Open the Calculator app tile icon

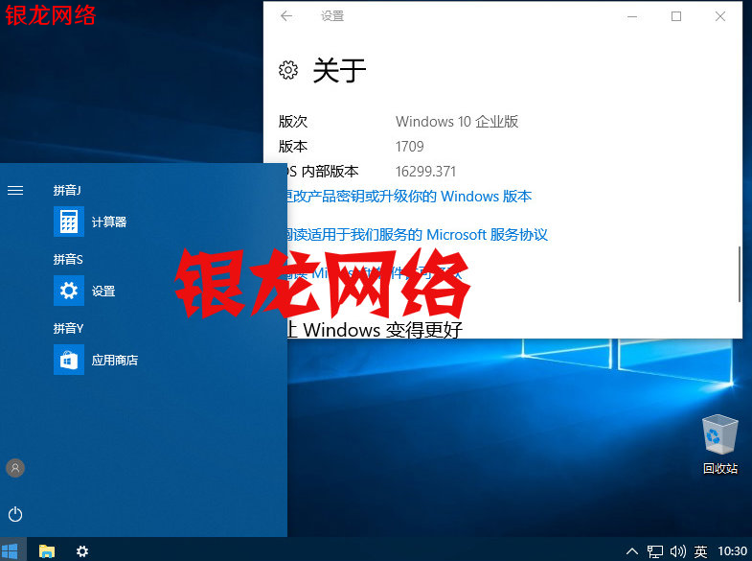point(69,222)
